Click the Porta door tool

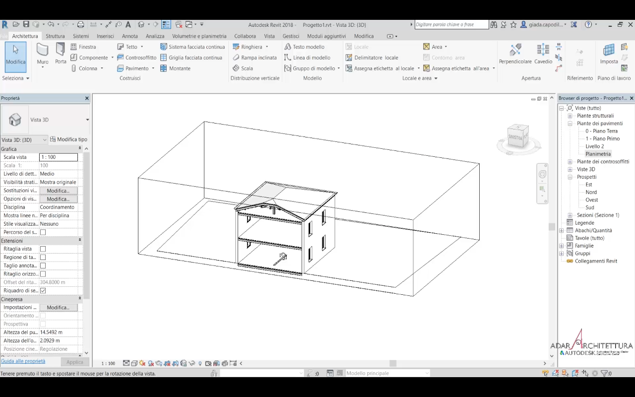(x=61, y=53)
